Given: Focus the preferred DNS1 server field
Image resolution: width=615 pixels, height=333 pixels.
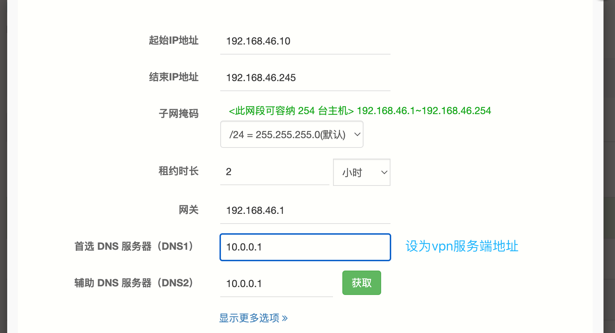Looking at the screenshot, I should (x=305, y=247).
